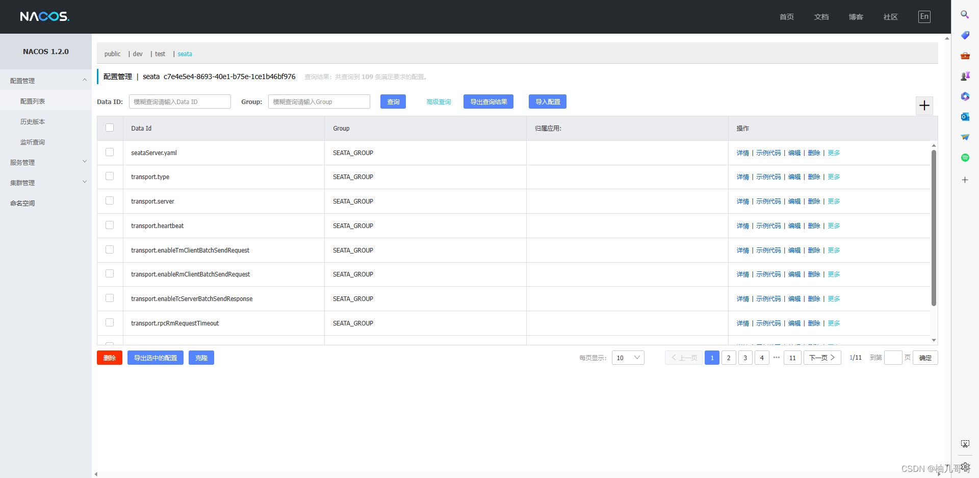Open 博客 in top navigation
Image resolution: width=979 pixels, height=478 pixels.
click(x=856, y=17)
